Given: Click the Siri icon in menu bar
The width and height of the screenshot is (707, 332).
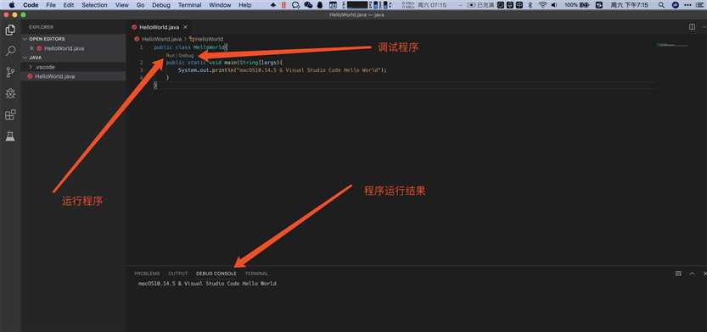Looking at the screenshot, I should point(675,5).
